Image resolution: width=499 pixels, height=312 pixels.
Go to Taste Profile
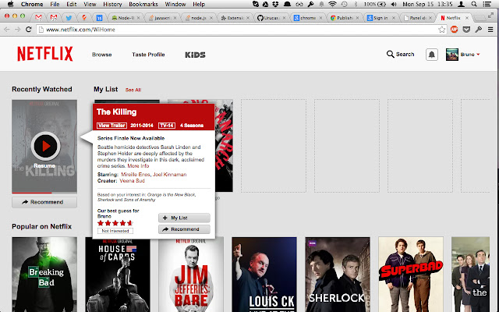click(x=148, y=55)
